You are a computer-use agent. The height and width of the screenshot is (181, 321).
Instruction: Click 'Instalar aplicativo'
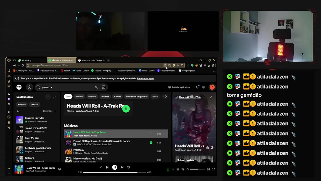[179, 87]
